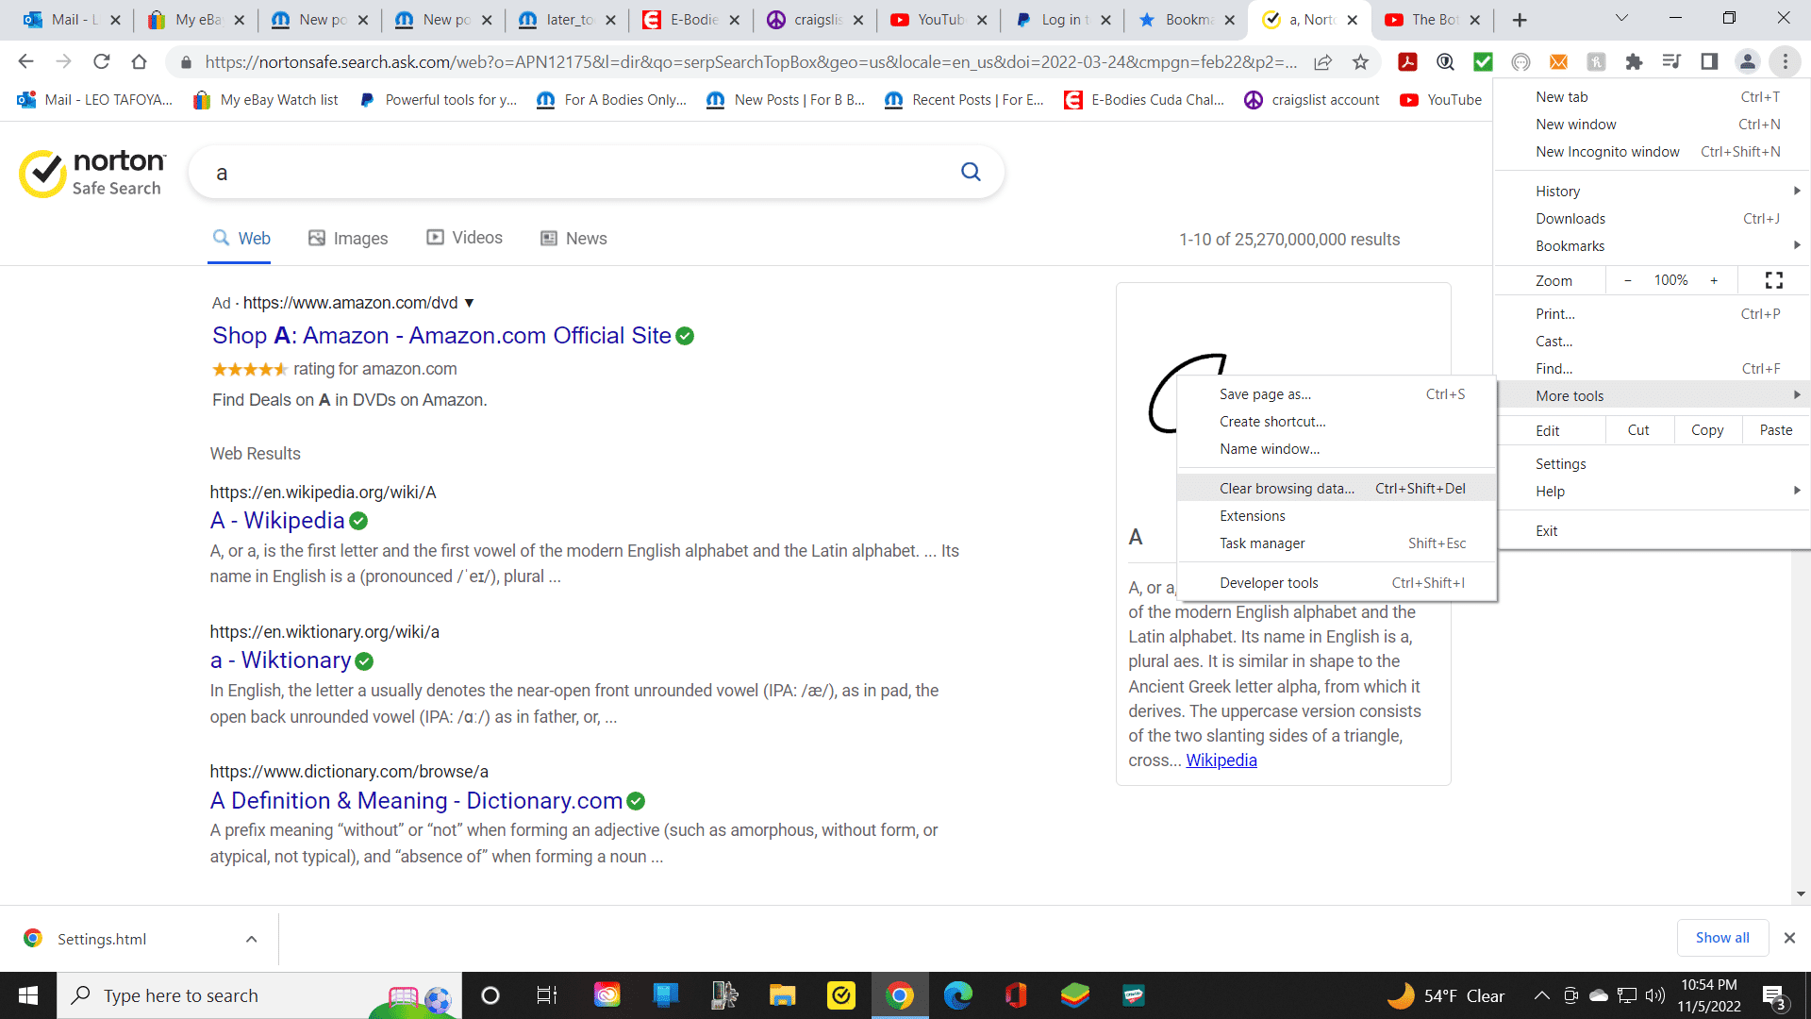Image resolution: width=1811 pixels, height=1019 pixels.
Task: Click the search magnifier in Norton search box
Action: click(x=971, y=172)
